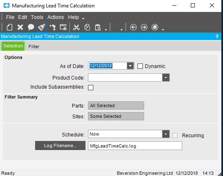Click the Copy toolbar icon
The image size is (223, 176).
tap(87, 27)
